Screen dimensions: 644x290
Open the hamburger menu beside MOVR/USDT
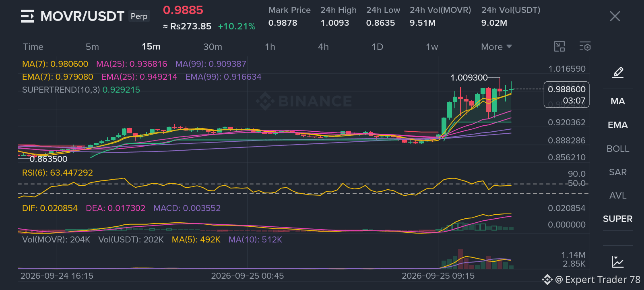(x=27, y=16)
